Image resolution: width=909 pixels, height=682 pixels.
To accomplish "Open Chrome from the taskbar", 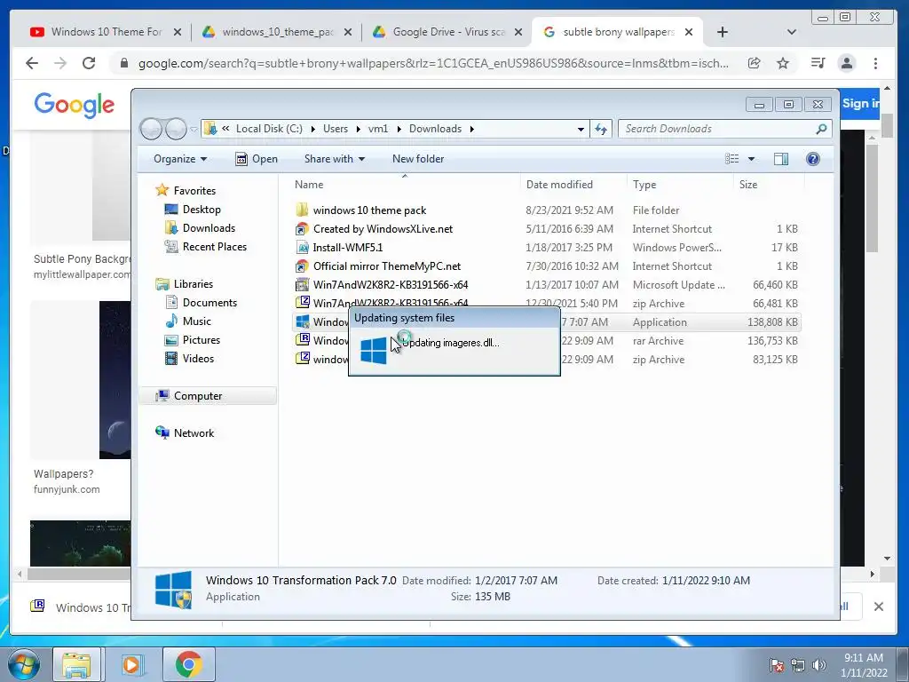I will pos(188,664).
